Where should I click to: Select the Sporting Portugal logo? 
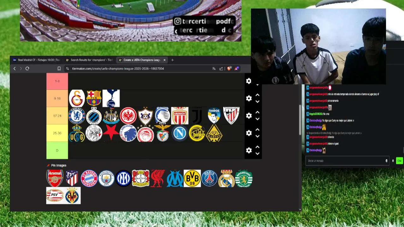click(x=244, y=178)
